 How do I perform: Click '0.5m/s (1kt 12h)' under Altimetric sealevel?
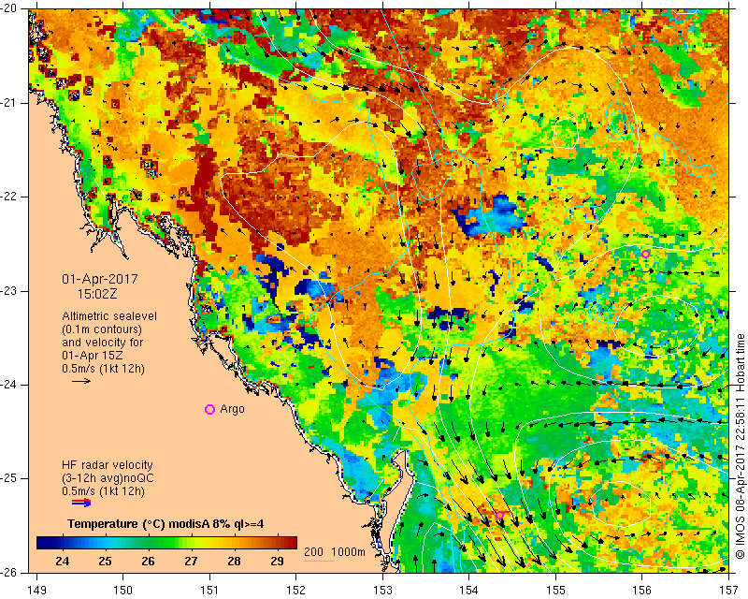click(x=103, y=369)
